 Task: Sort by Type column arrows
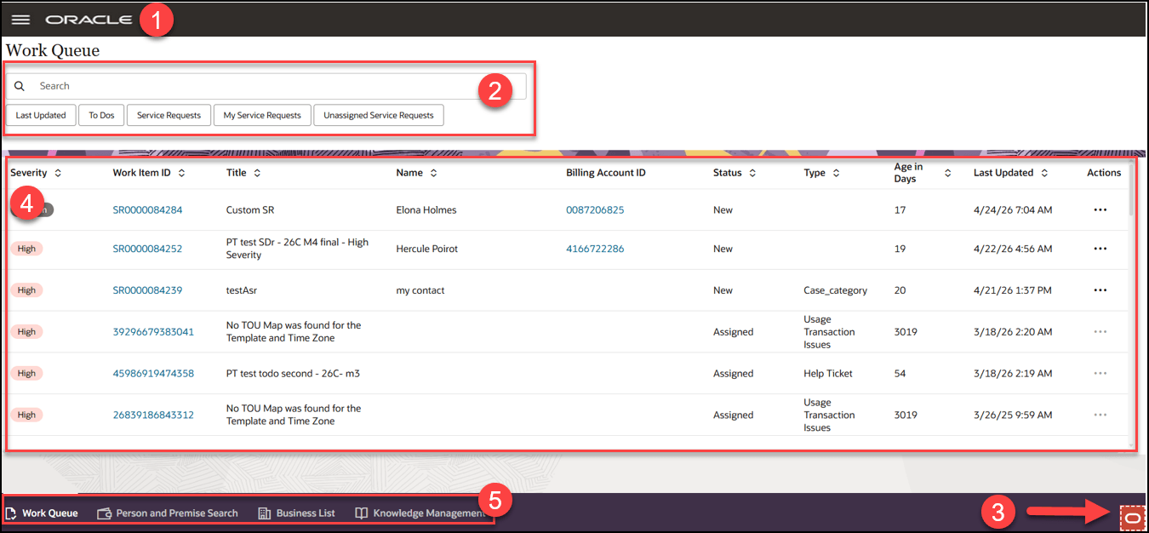[x=836, y=173]
